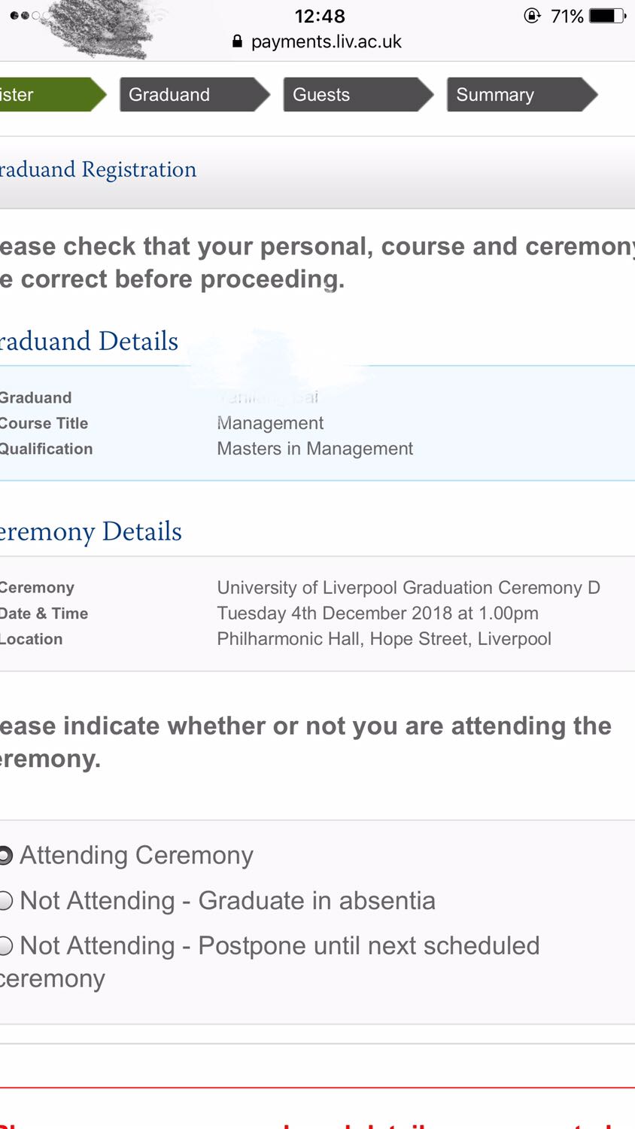The width and height of the screenshot is (635, 1129).
Task: Select Postpone until next scheduled ceremony option
Action: click(5, 946)
